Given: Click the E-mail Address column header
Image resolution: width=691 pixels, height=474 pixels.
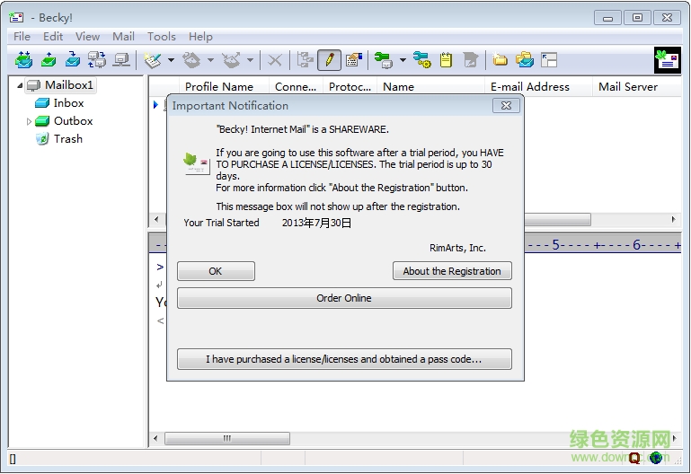Looking at the screenshot, I should [529, 87].
